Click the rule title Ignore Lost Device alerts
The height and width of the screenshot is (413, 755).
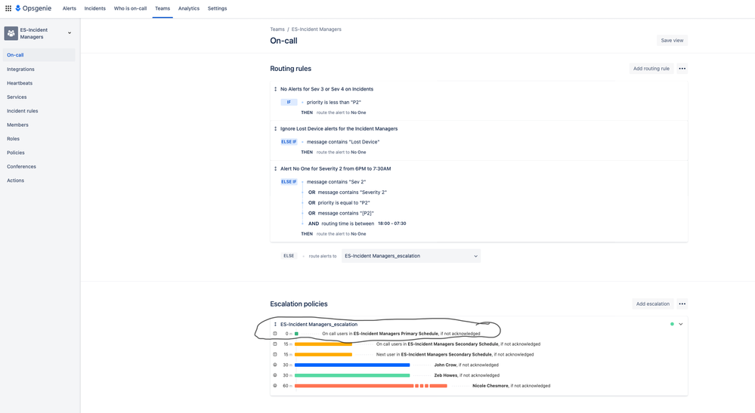[339, 129]
